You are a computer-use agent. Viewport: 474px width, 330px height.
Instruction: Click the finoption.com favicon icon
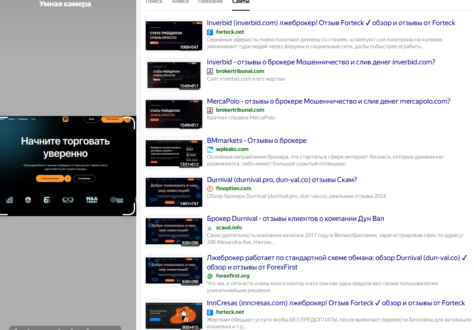210,188
